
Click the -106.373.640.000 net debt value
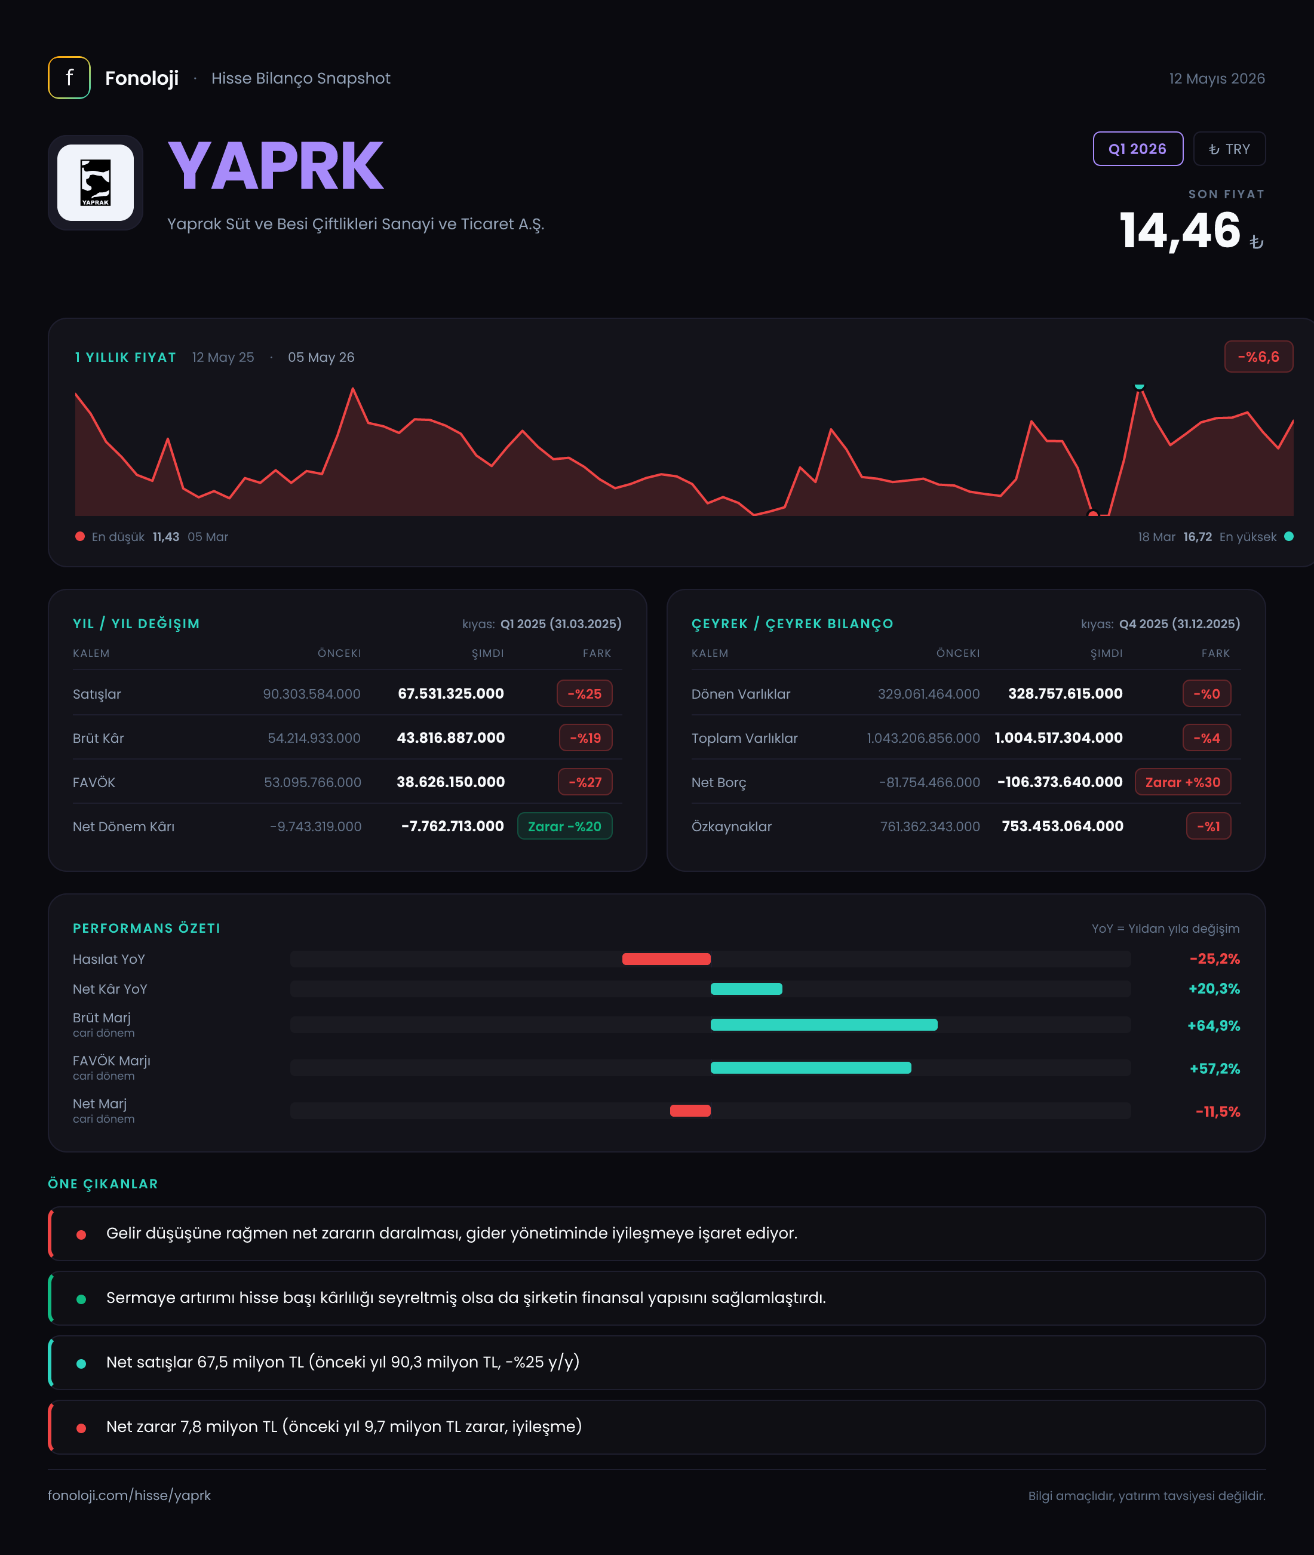pos(1060,782)
